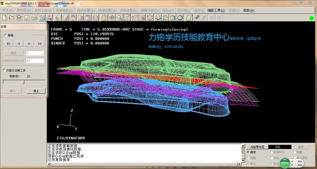Click the blue hexagon cube view icon
The image size is (317, 169).
[180, 18]
